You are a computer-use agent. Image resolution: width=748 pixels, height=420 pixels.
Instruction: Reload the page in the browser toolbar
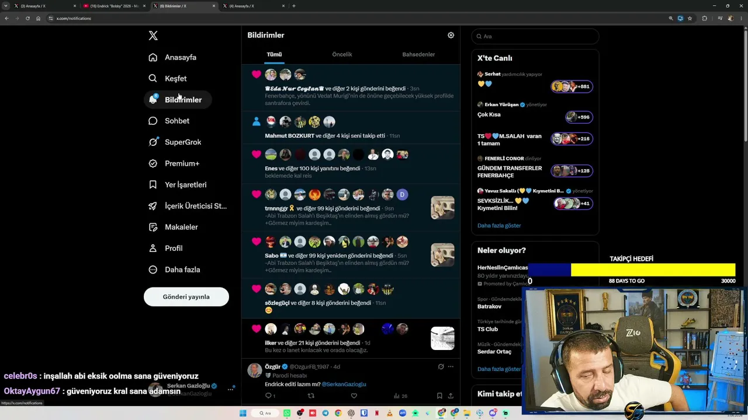[x=27, y=18]
